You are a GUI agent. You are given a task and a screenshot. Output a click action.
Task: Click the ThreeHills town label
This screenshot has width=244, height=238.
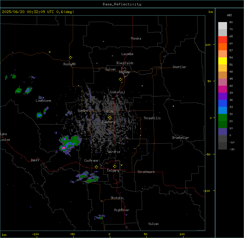click(x=152, y=118)
